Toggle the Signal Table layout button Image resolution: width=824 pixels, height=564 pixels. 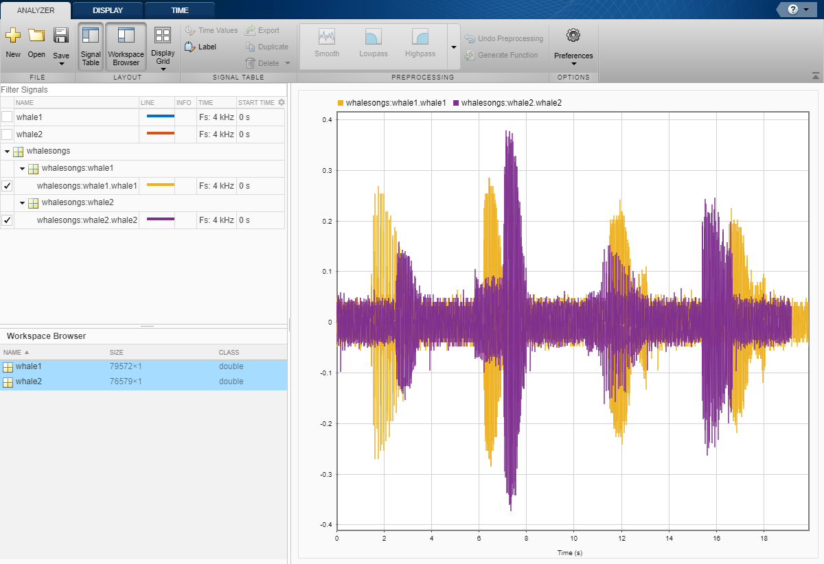tap(91, 46)
